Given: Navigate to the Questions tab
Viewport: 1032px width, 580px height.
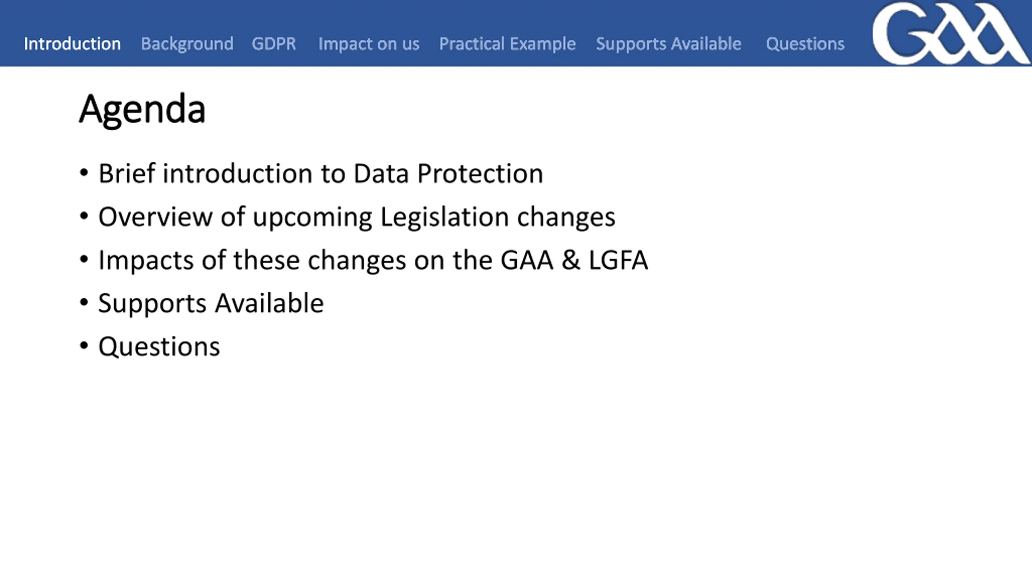Looking at the screenshot, I should click(x=805, y=43).
